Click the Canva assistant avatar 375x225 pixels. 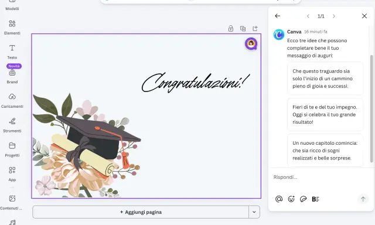coord(279,35)
